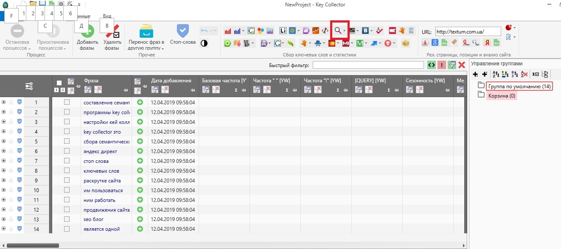This screenshot has height=249, width=561.
Task: Click Дата добавления column header
Action: (x=171, y=81)
